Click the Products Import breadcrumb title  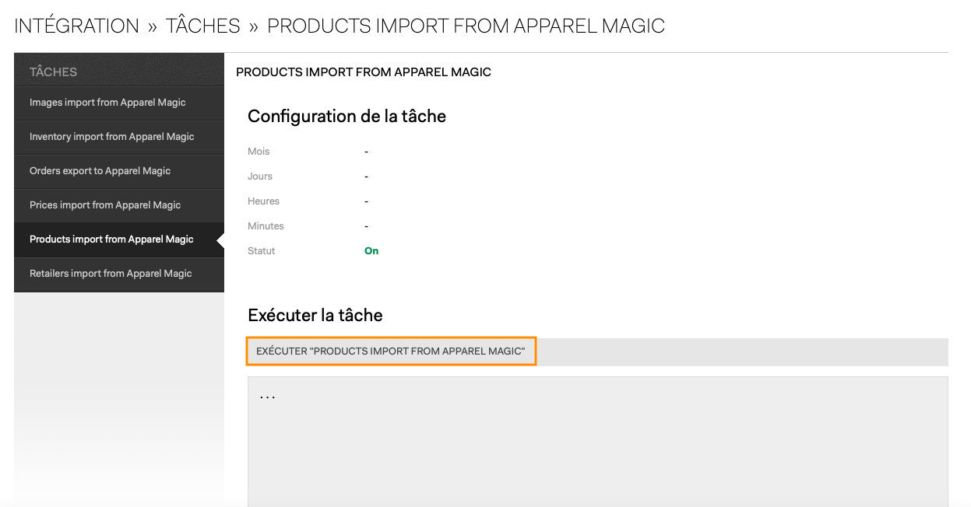click(x=466, y=26)
